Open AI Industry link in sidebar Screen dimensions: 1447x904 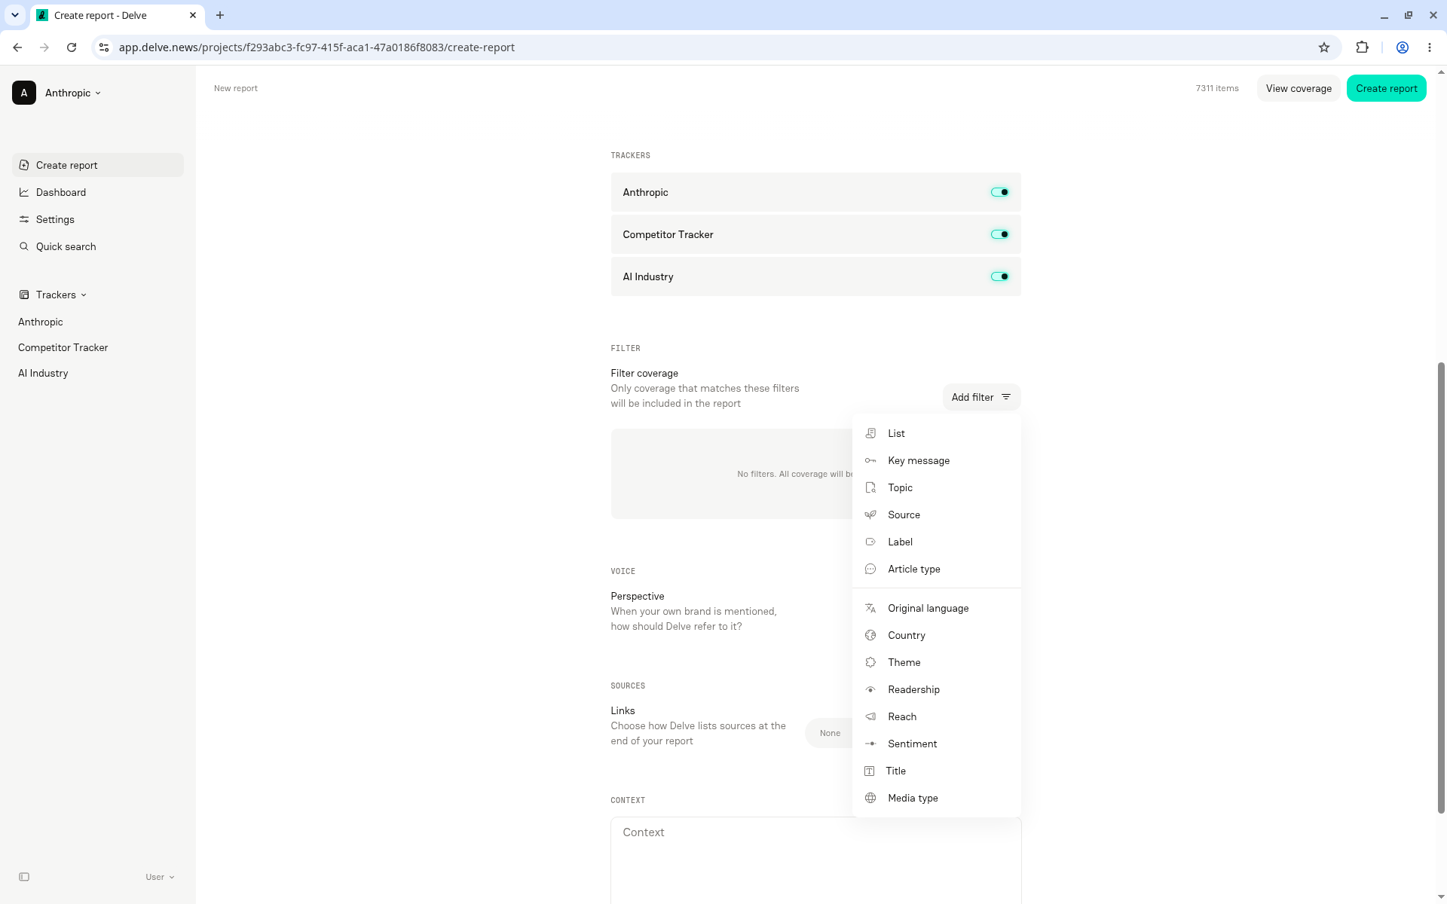tap(43, 373)
